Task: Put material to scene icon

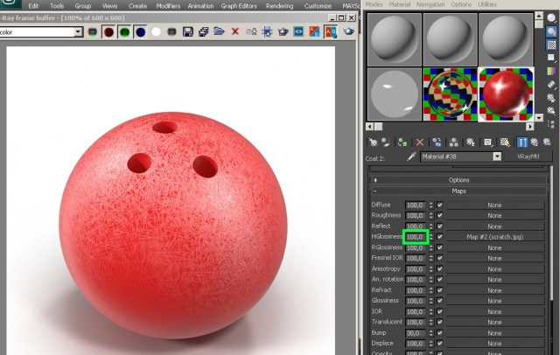Action: tap(386, 143)
